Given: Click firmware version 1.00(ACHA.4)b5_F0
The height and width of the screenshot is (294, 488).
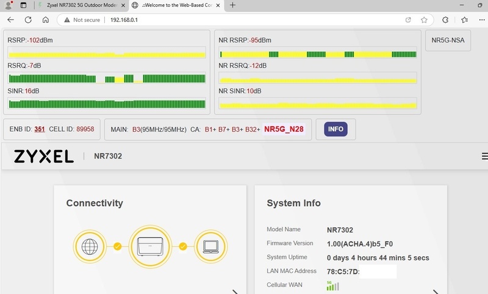Looking at the screenshot, I should click(360, 244).
